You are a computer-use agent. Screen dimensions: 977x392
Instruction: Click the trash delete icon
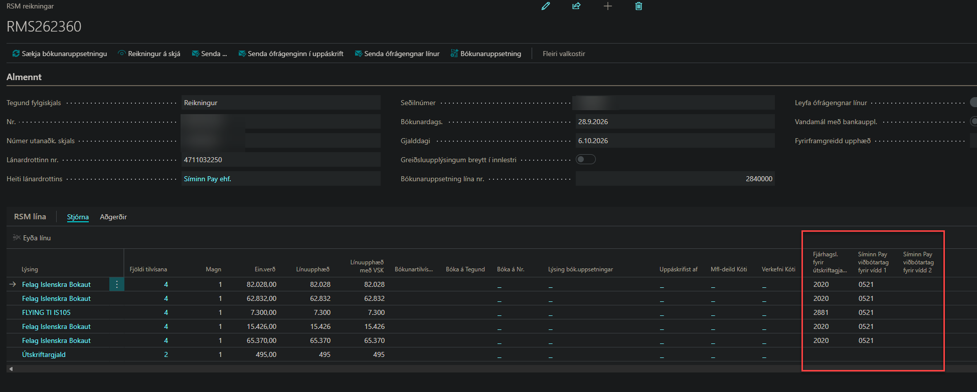coord(638,6)
